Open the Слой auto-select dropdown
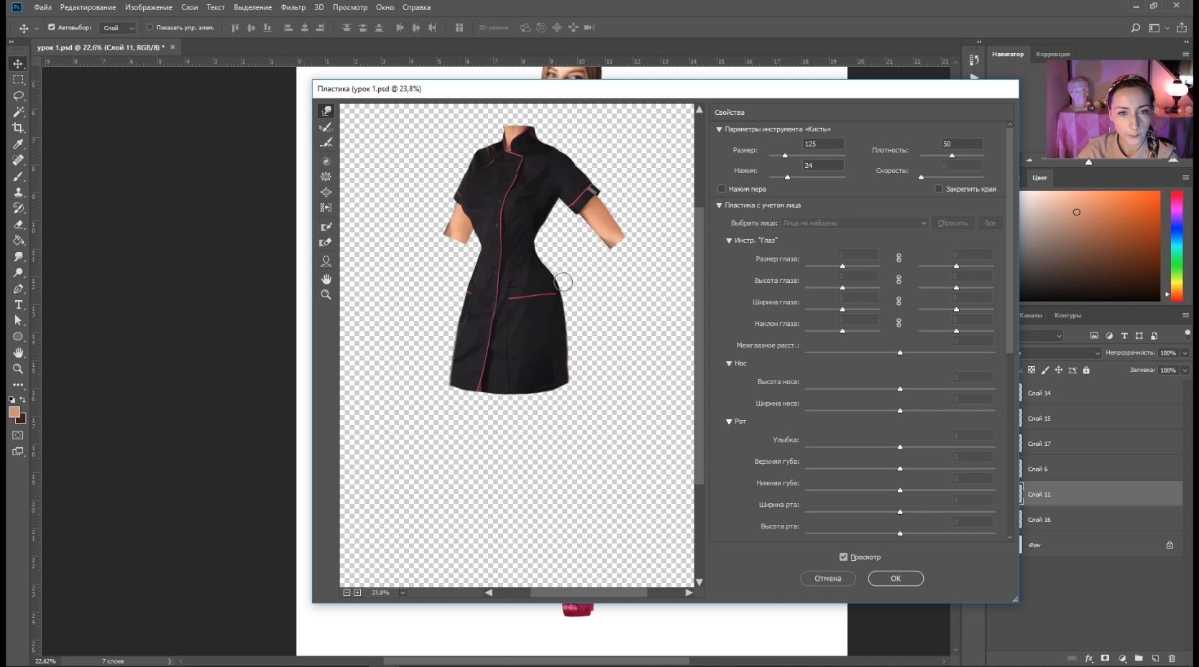 point(119,28)
